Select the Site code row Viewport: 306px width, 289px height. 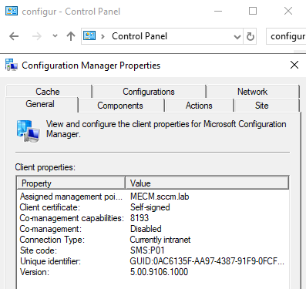[153, 250]
